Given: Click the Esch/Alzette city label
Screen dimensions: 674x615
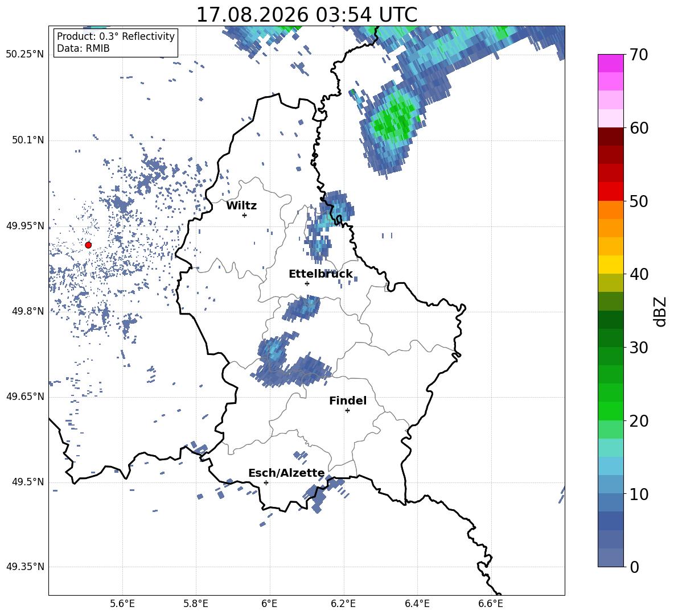Looking at the screenshot, I should [x=286, y=473].
